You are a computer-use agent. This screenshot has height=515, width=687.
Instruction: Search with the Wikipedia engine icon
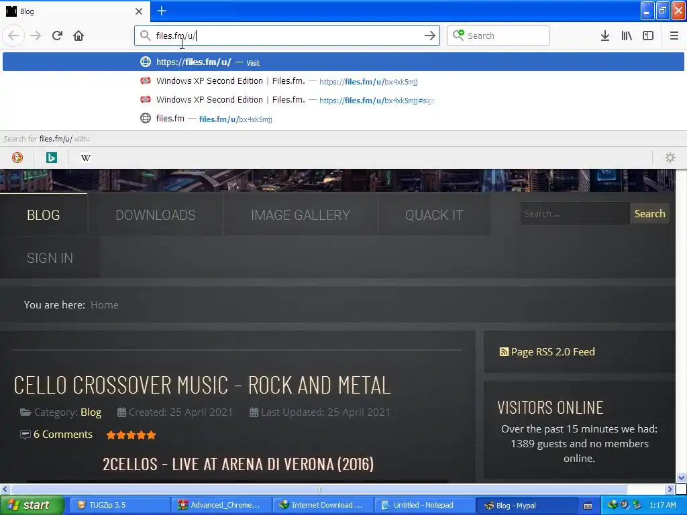pyautogui.click(x=86, y=158)
